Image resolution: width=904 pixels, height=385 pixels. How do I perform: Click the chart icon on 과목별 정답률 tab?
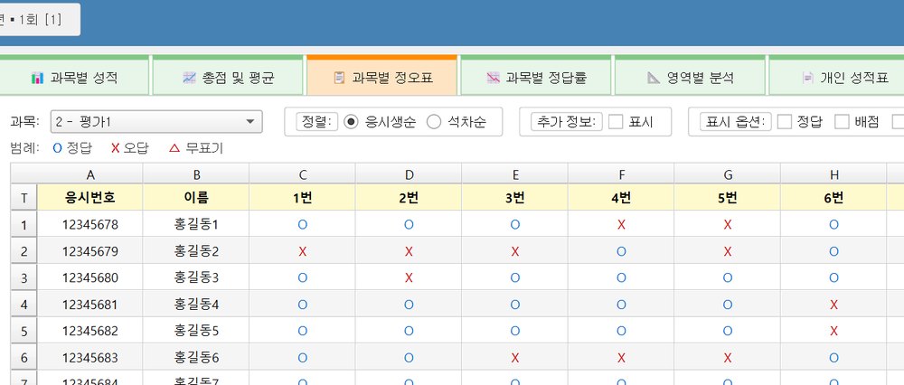coord(493,78)
